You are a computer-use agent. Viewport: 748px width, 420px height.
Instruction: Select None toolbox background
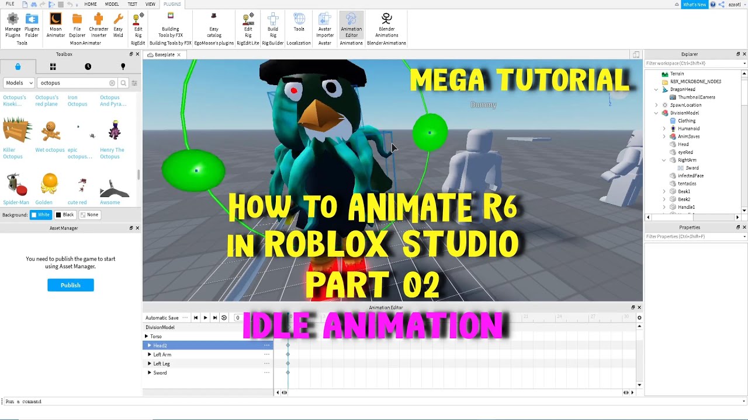(89, 215)
